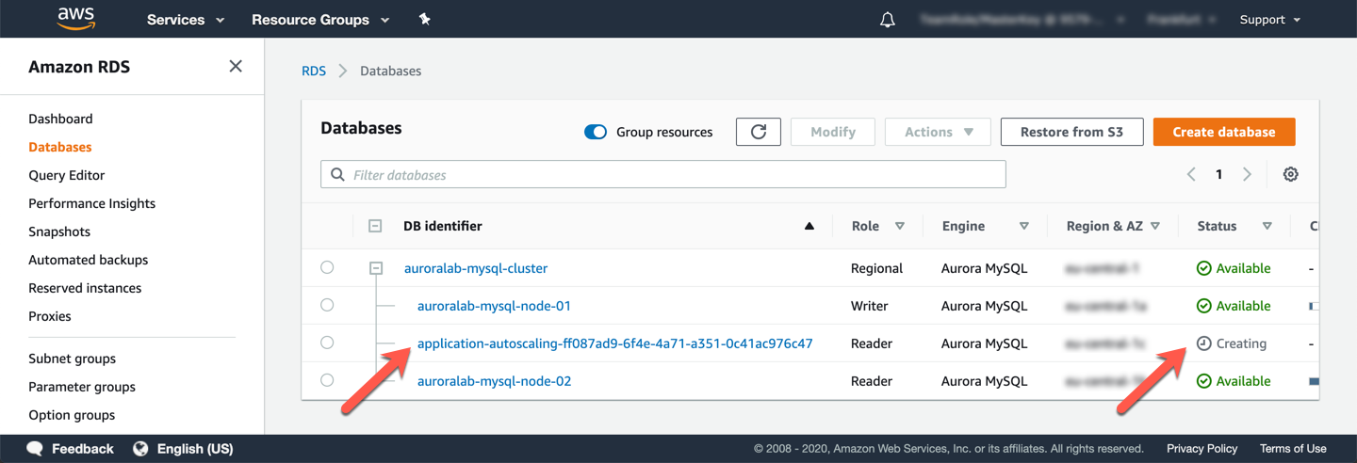Open Proxies page

click(50, 316)
